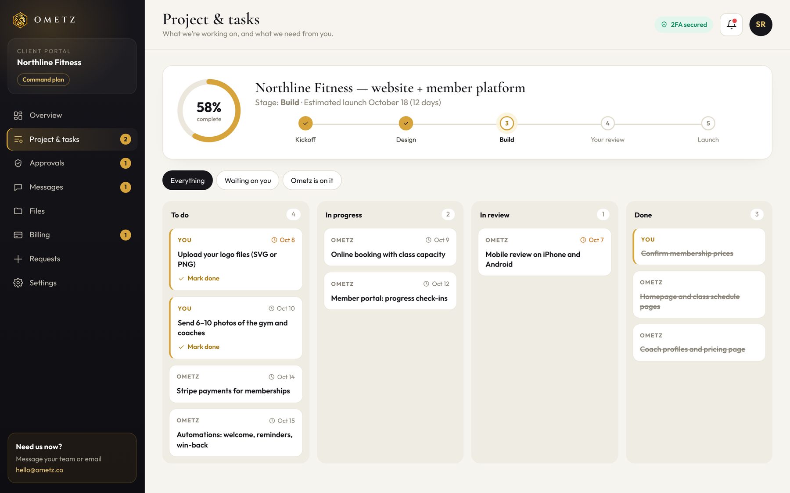Click the Overview grid icon
This screenshot has height=493, width=790.
18,115
